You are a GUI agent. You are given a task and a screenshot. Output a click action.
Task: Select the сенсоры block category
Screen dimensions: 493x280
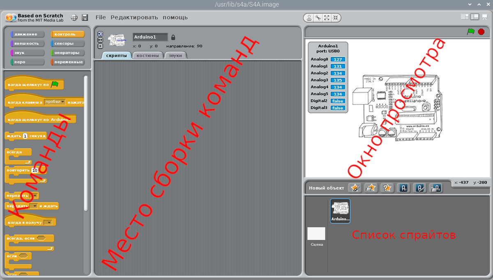67,43
